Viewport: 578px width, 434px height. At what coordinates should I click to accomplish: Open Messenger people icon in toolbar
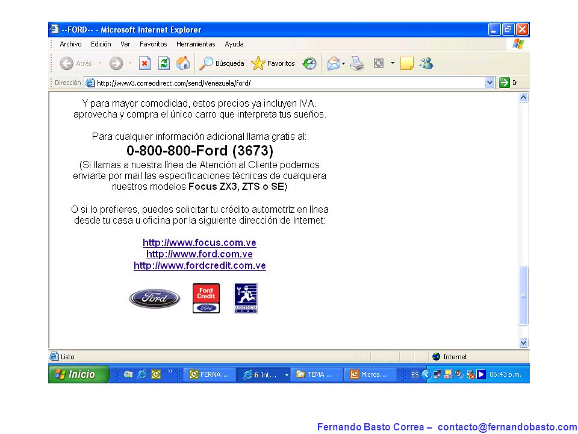426,63
